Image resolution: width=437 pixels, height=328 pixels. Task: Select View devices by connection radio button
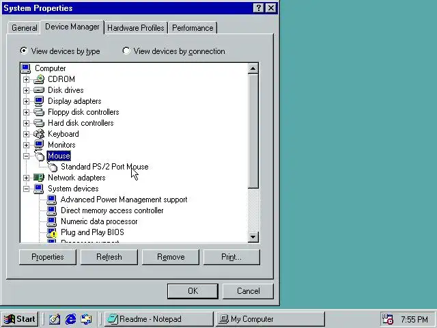(x=126, y=51)
